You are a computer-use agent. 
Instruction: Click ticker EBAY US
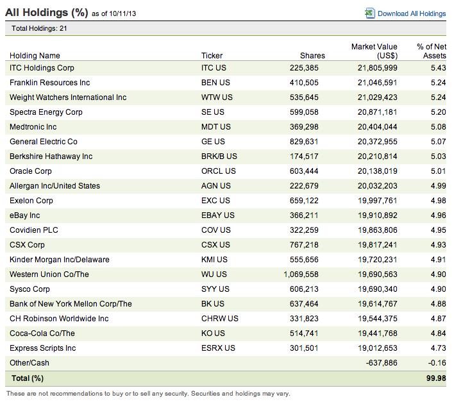[x=218, y=215]
